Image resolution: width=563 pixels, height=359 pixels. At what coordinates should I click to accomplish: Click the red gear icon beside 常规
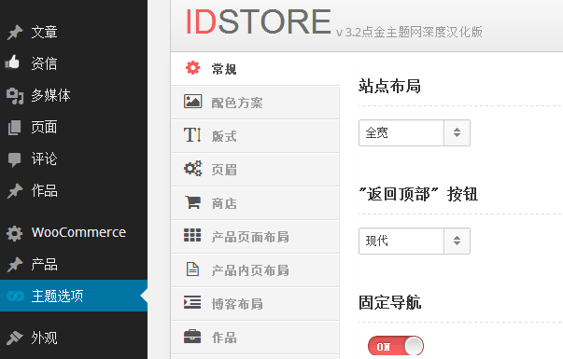click(193, 68)
